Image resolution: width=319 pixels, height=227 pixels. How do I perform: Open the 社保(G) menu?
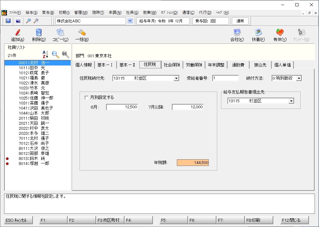pyautogui.click(x=132, y=13)
